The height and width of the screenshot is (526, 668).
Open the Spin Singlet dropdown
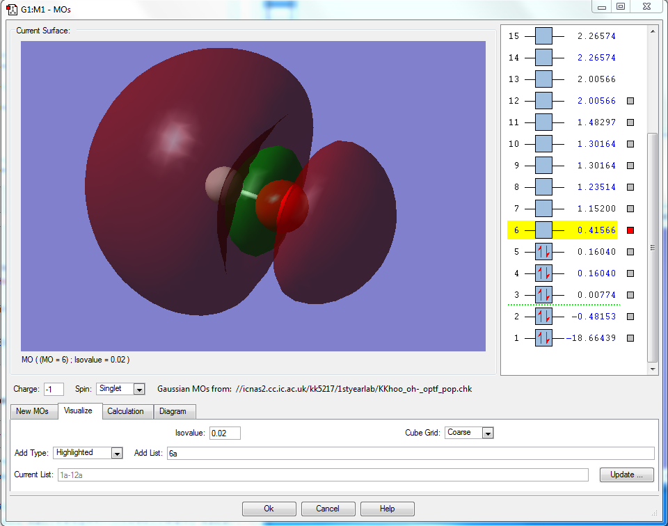coord(138,389)
